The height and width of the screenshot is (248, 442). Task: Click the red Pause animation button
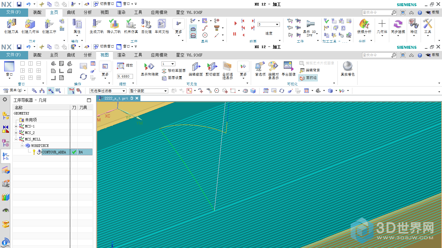235,34
